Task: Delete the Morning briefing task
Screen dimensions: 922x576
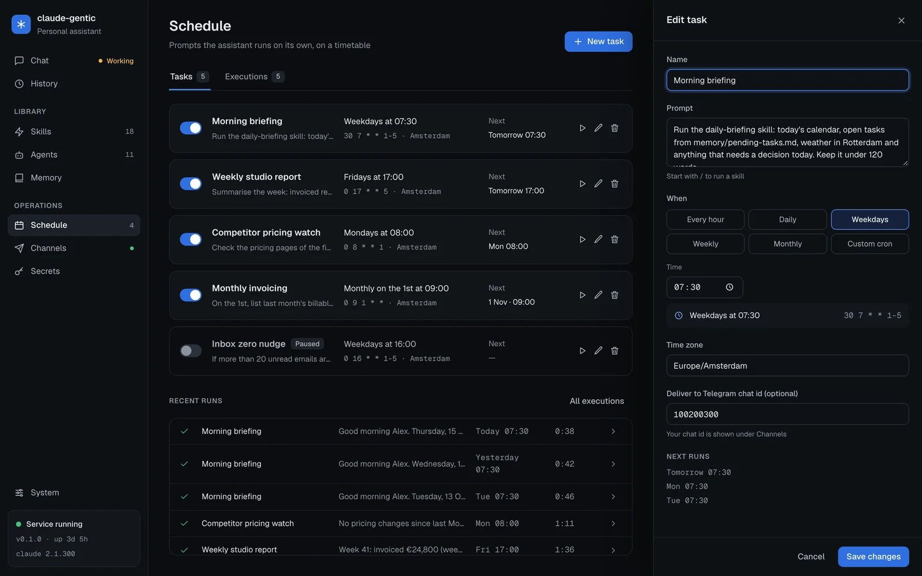Action: click(614, 128)
